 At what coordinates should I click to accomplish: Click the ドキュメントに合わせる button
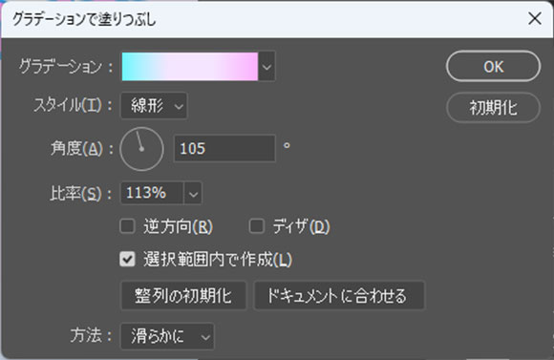(x=339, y=295)
